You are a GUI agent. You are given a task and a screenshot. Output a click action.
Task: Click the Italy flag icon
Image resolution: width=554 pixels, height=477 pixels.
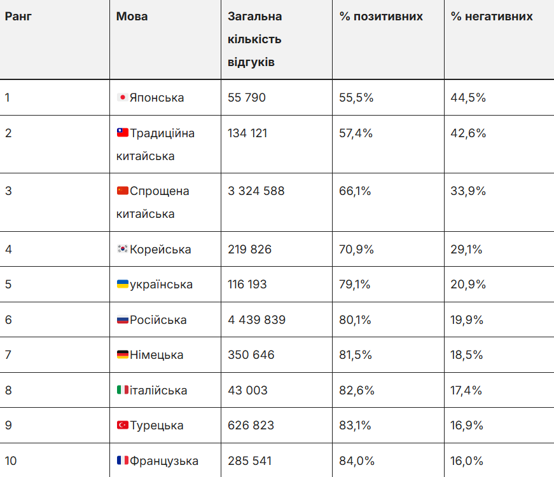[122, 390]
